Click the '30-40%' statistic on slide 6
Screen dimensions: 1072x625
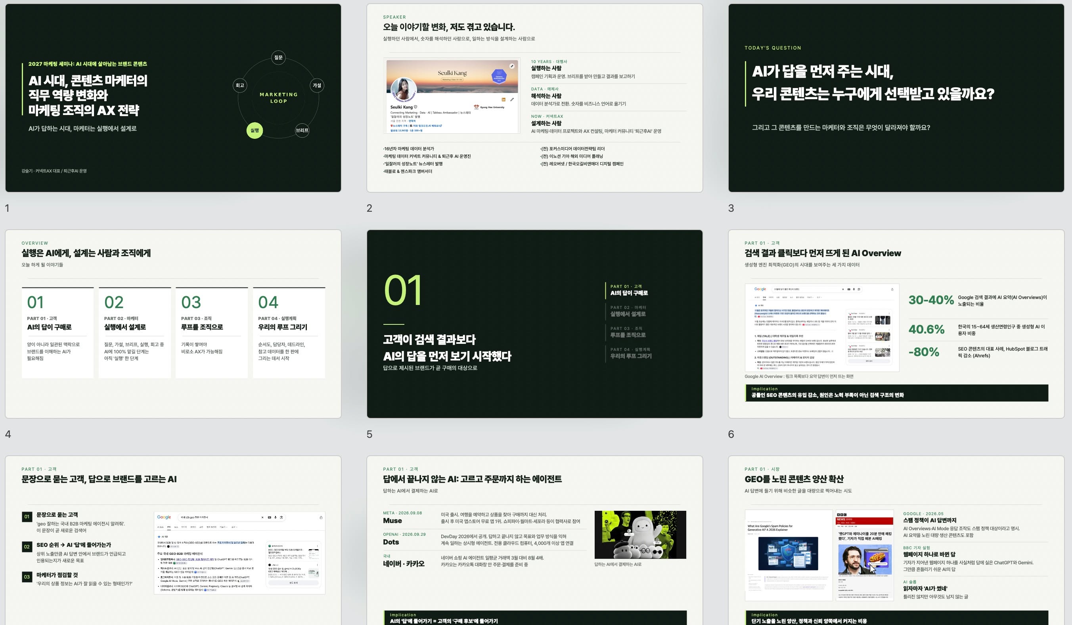pos(931,300)
